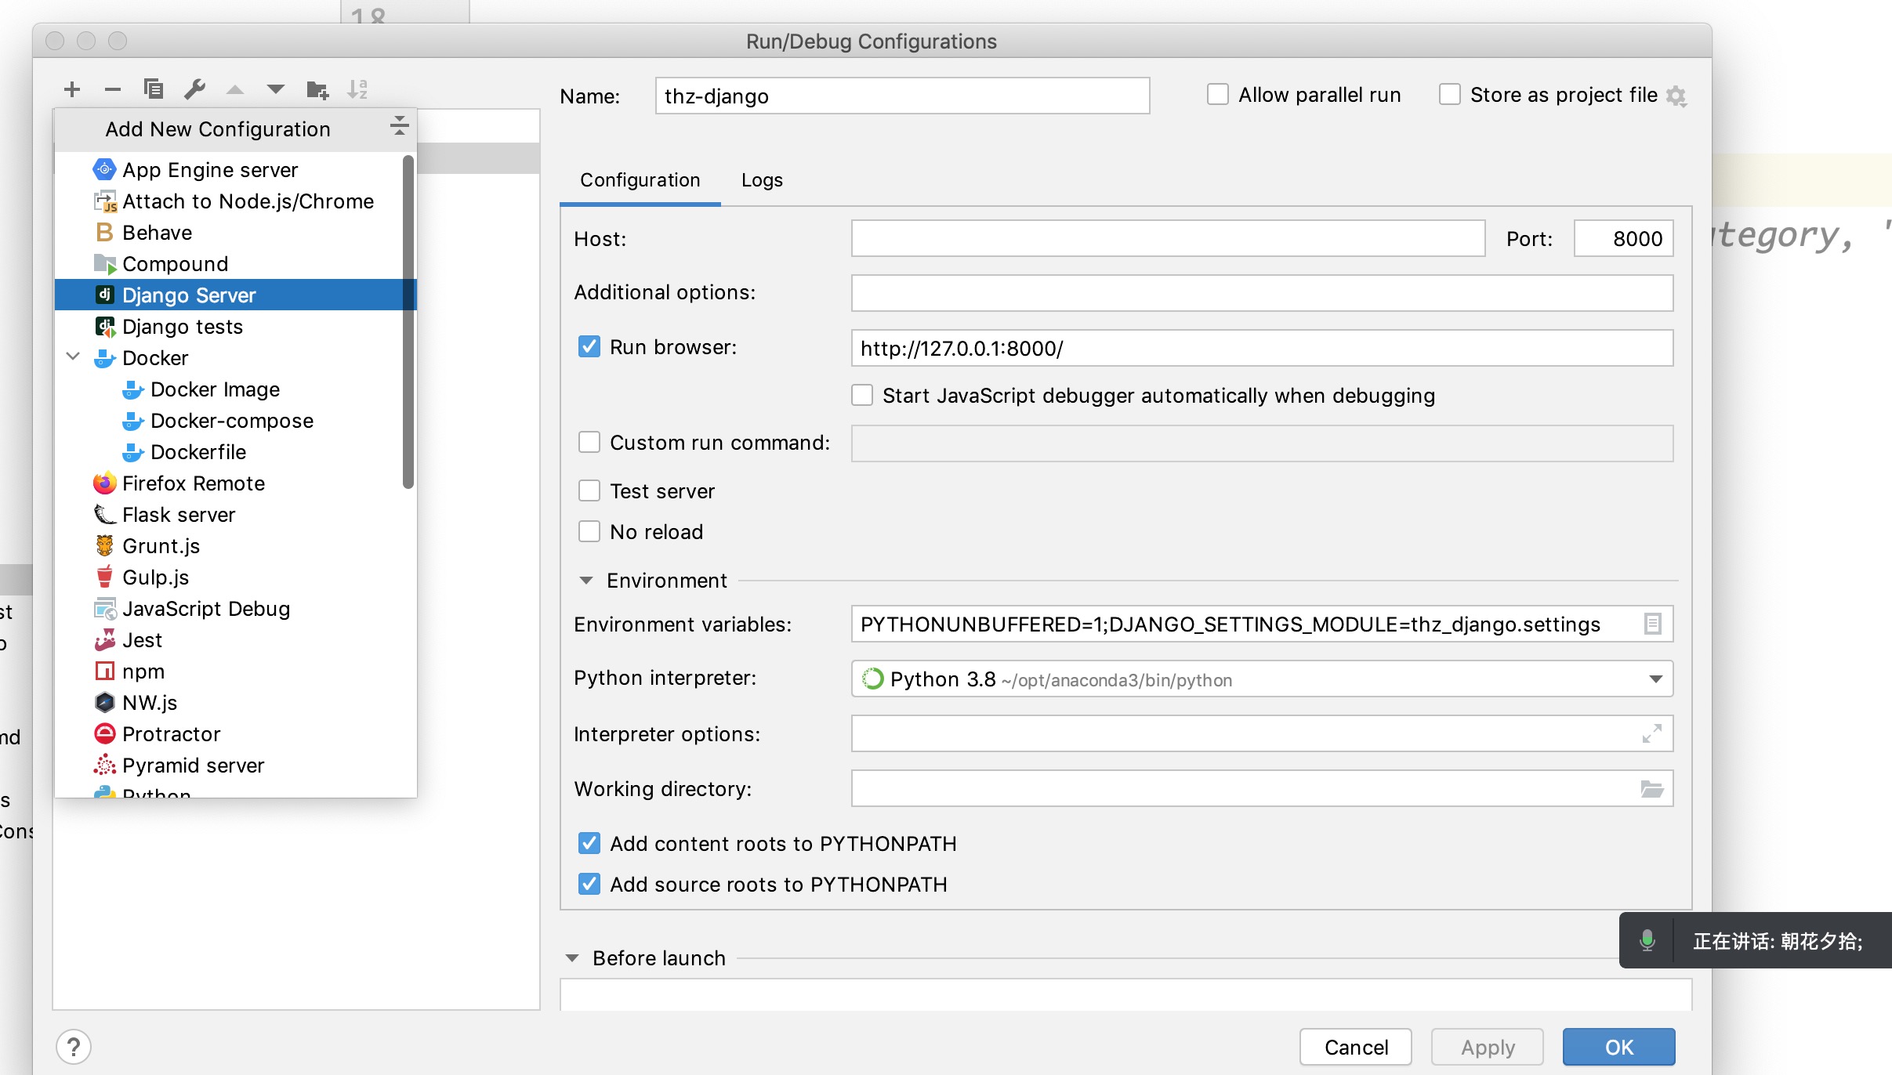This screenshot has width=1892, height=1075.
Task: Open environment variables editor icon
Action: (x=1652, y=624)
